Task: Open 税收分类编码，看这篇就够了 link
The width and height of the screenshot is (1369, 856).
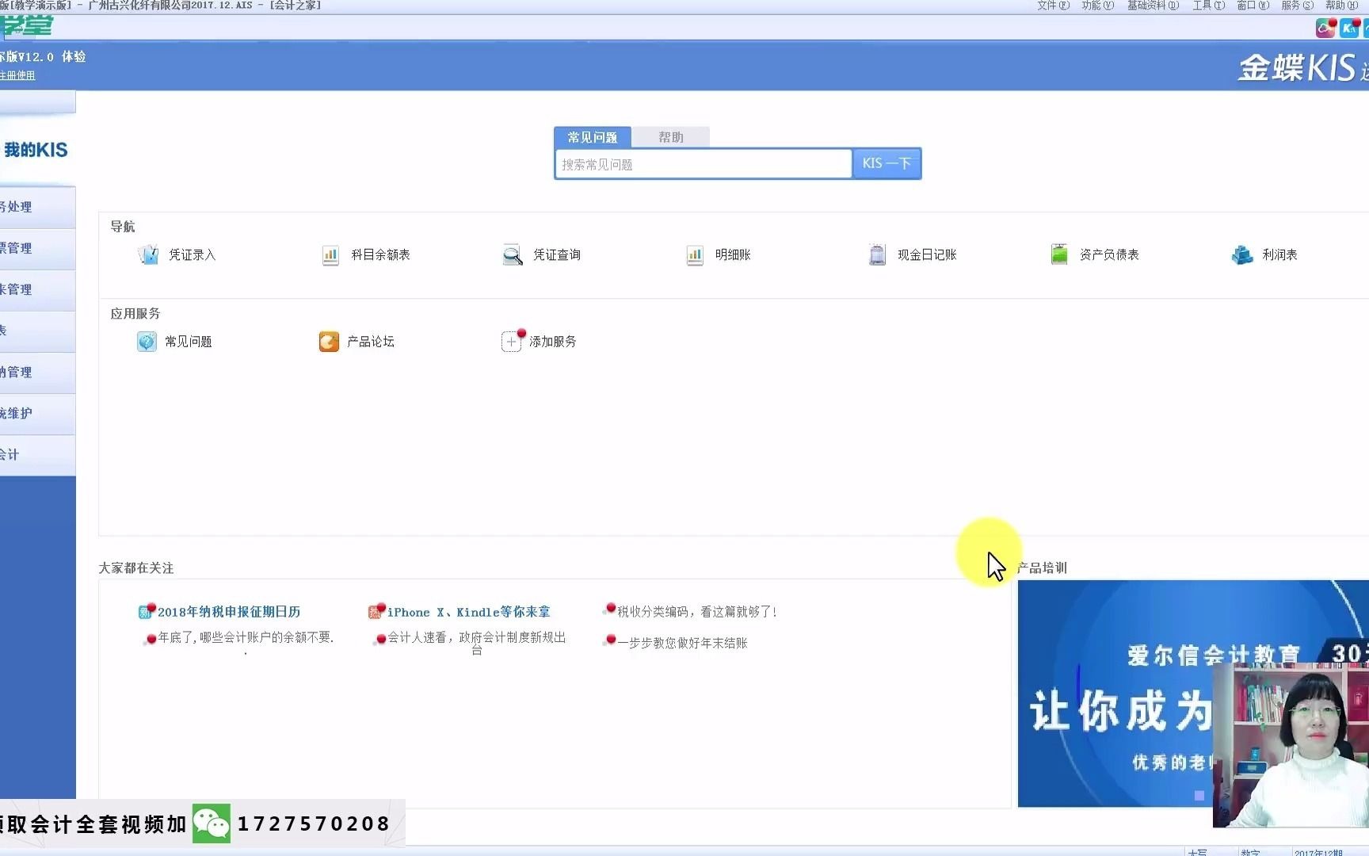Action: (x=697, y=612)
